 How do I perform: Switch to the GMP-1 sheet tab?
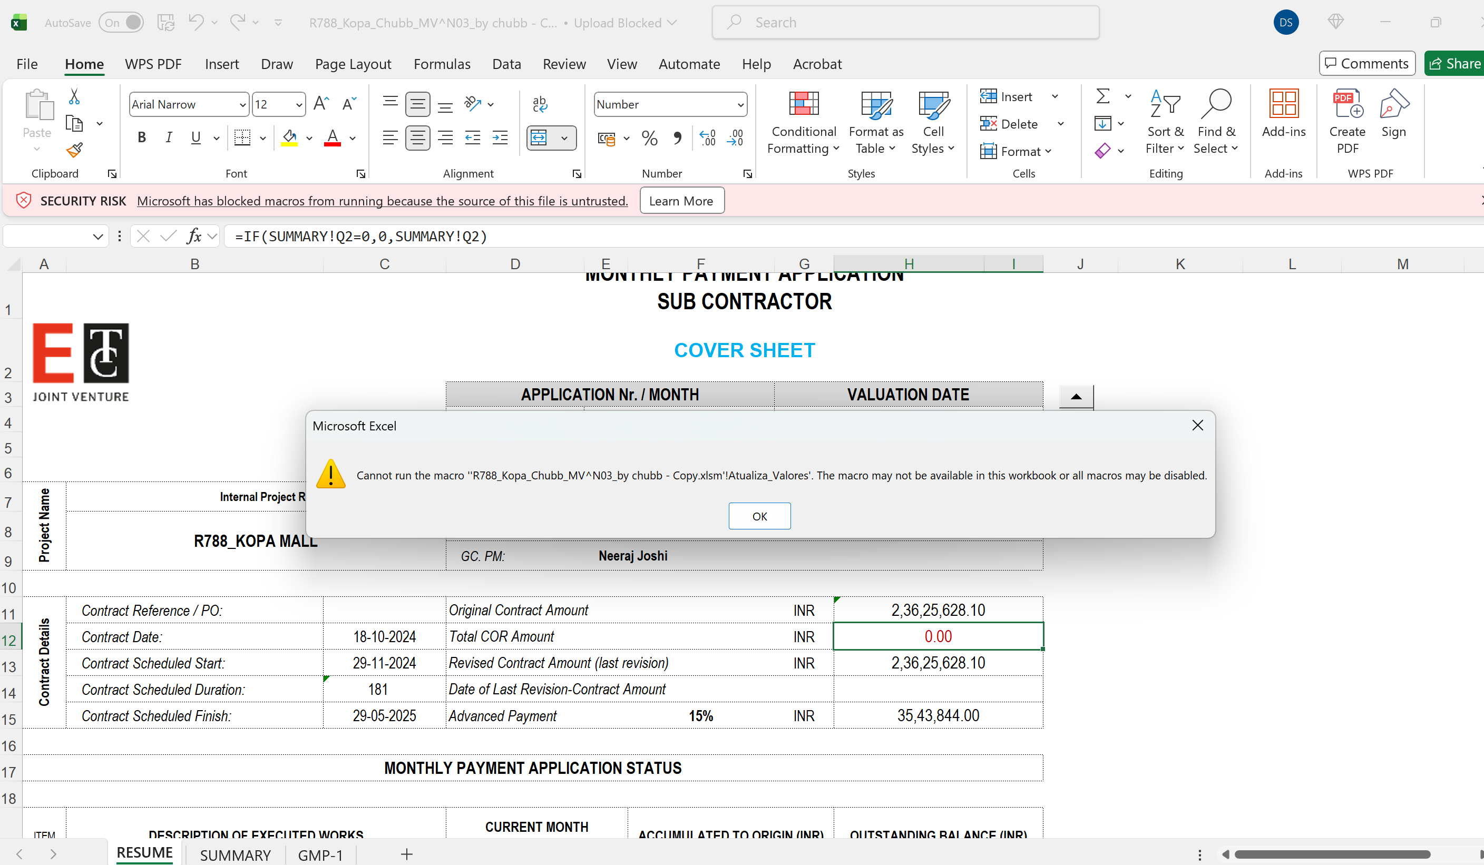click(320, 854)
